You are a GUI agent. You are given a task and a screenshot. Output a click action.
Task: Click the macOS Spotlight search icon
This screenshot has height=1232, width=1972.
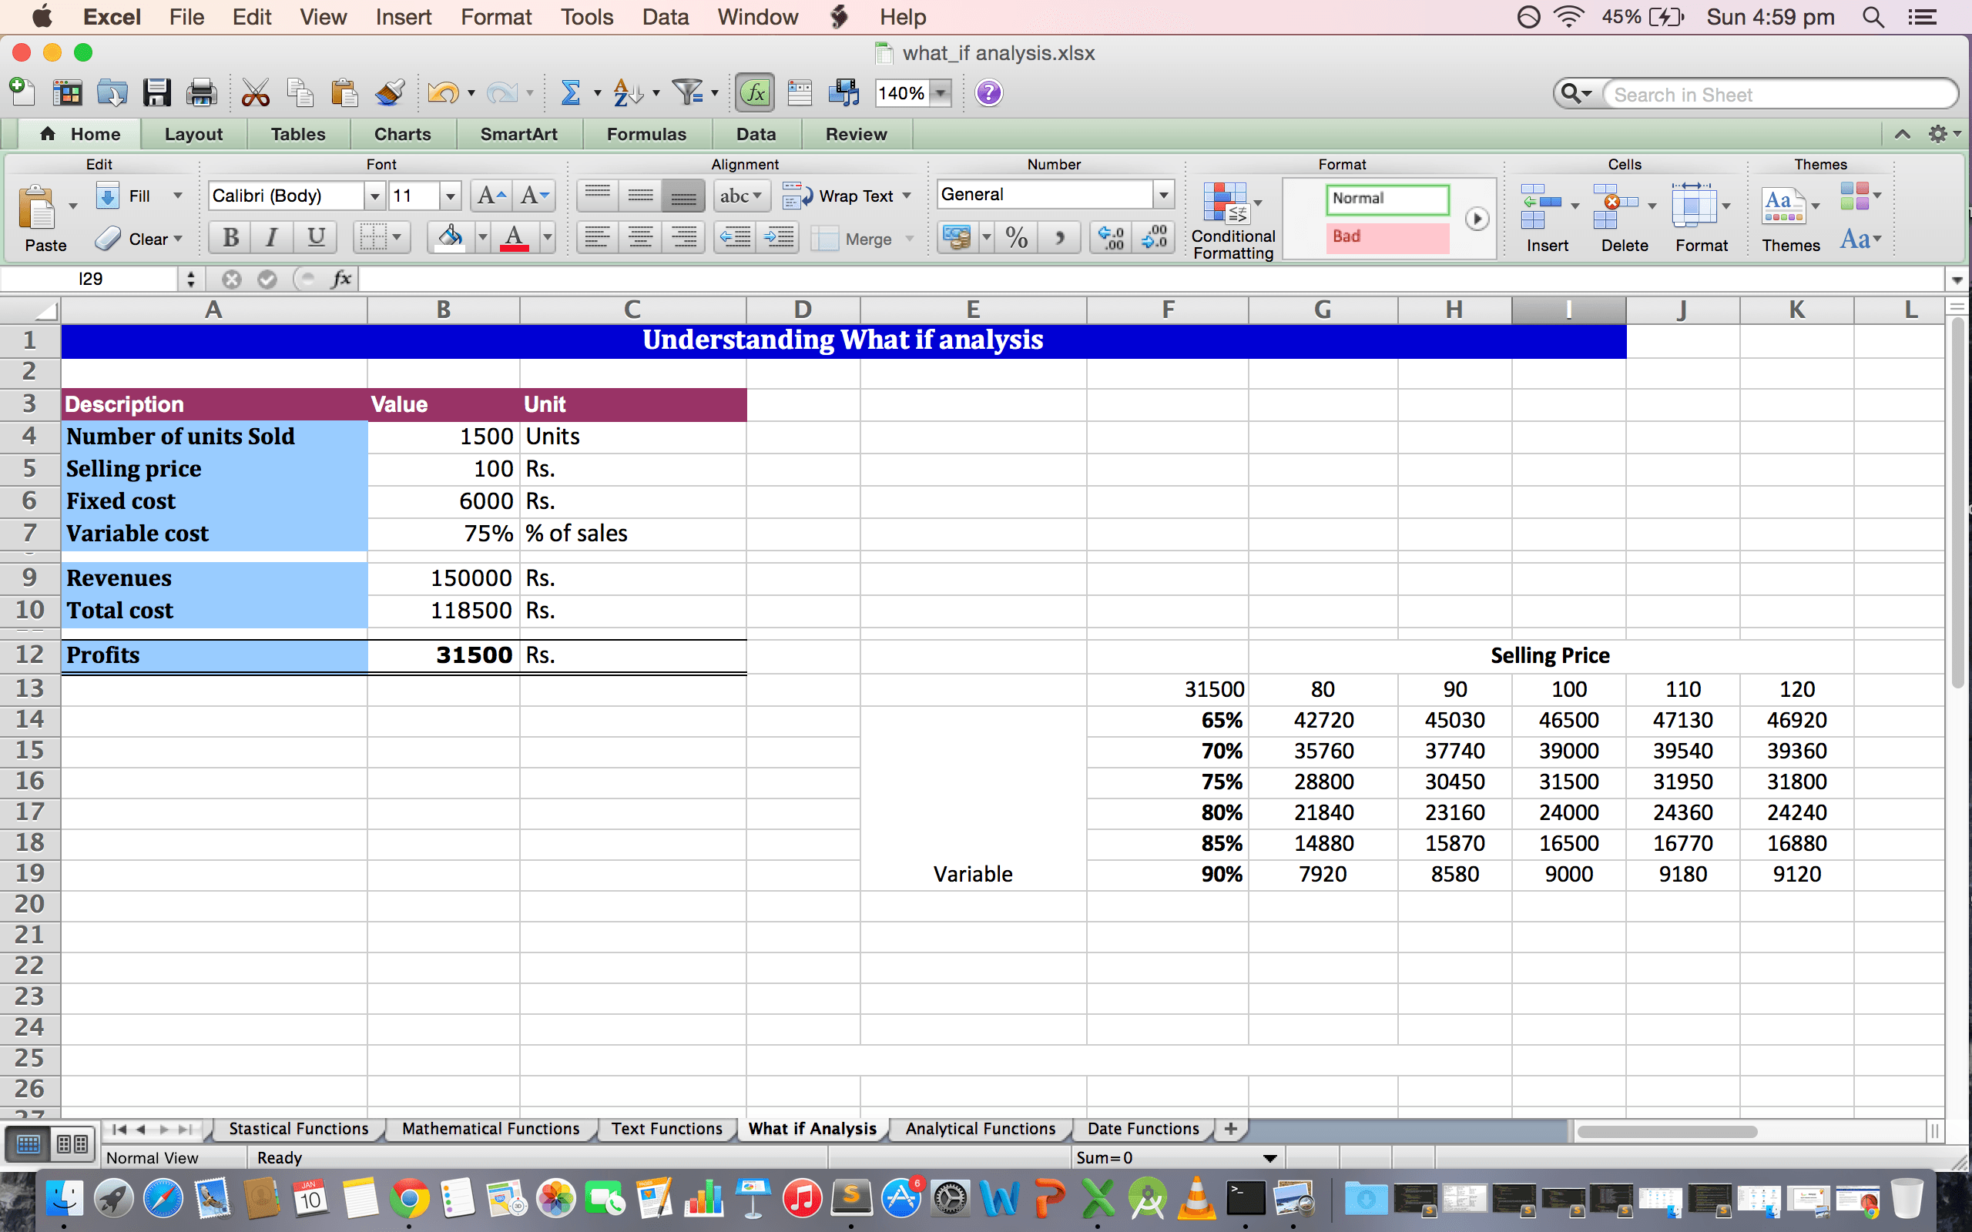[1873, 17]
